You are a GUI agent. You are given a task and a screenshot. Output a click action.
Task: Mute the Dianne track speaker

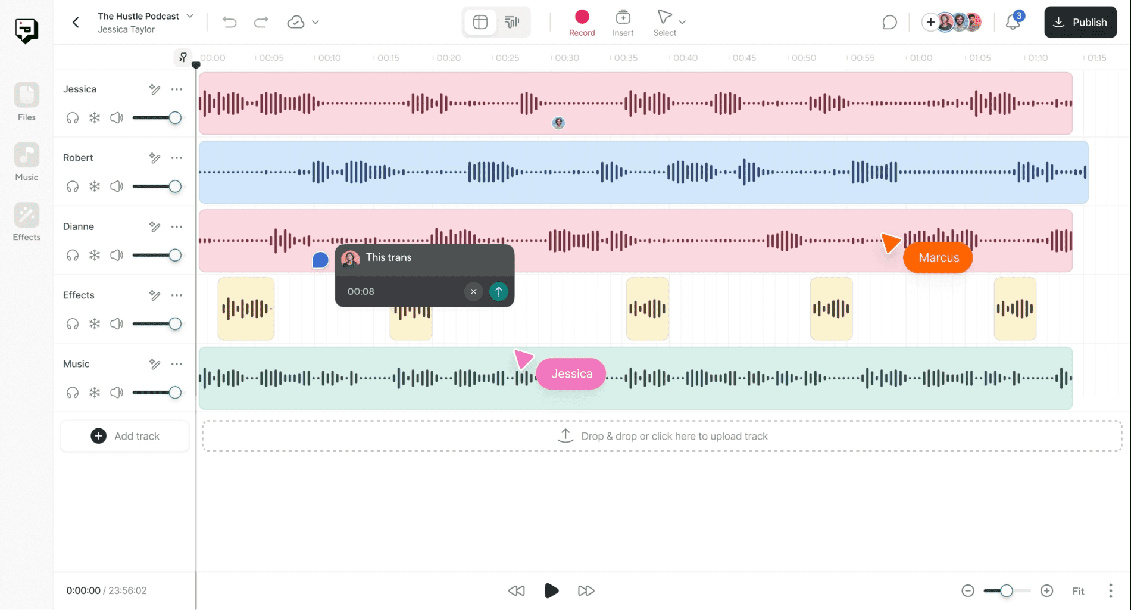click(x=117, y=255)
